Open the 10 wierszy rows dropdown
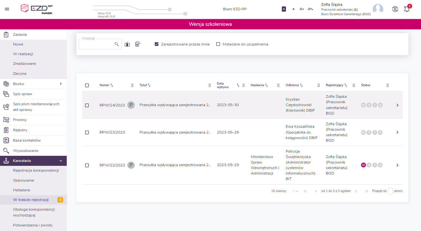 [x=296, y=191]
